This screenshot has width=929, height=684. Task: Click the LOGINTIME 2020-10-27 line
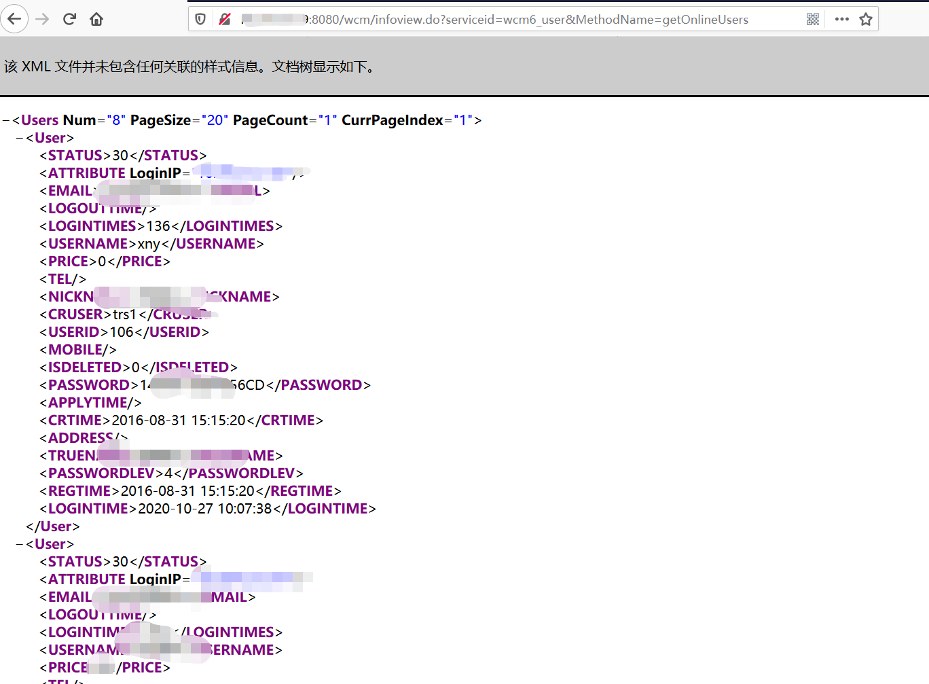[208, 509]
